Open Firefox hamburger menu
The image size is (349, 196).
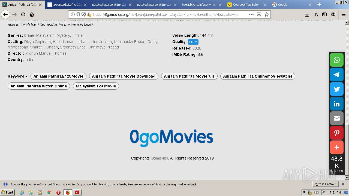tap(343, 14)
